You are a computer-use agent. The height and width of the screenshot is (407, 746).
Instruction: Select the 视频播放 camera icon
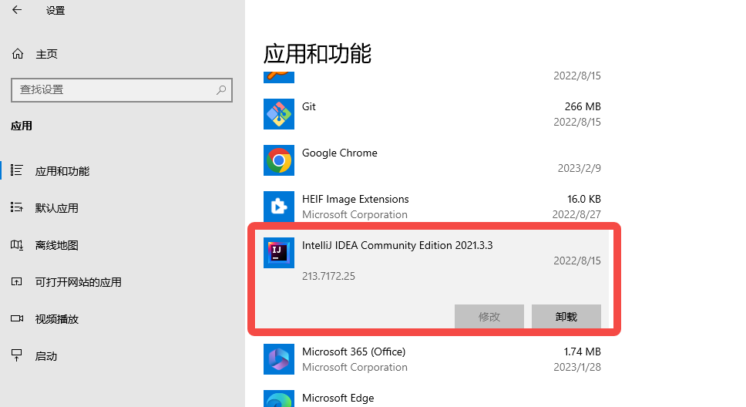click(x=17, y=318)
